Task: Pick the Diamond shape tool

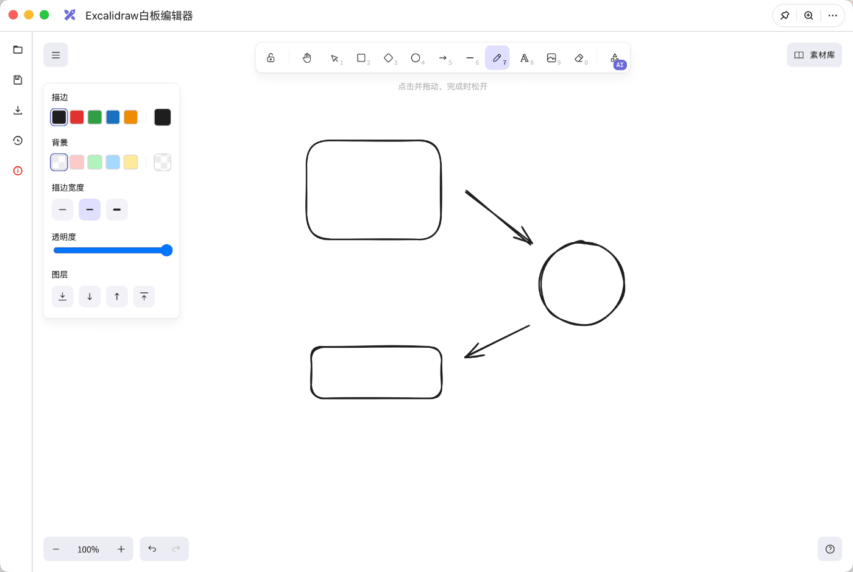Action: pos(389,58)
